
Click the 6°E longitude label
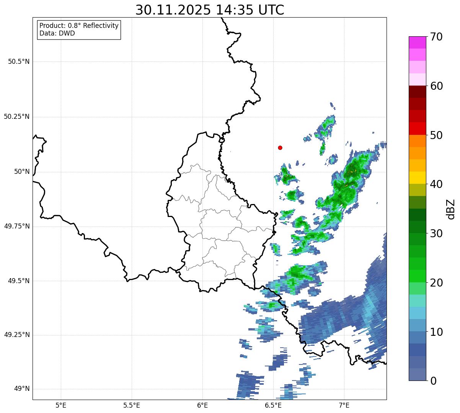tap(202, 405)
